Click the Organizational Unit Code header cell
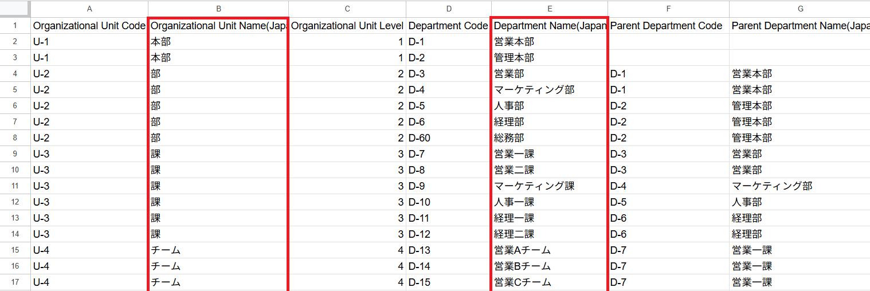This screenshot has height=291, width=870. point(89,26)
